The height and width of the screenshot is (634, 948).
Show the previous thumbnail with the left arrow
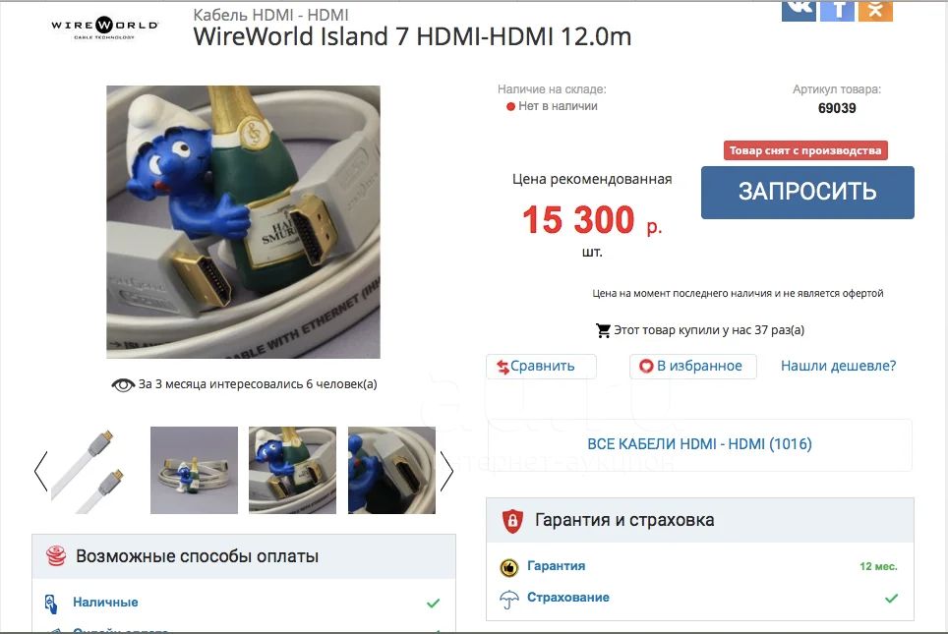(40, 470)
